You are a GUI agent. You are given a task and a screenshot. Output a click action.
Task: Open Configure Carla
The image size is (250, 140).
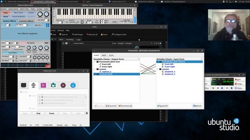click(119, 35)
